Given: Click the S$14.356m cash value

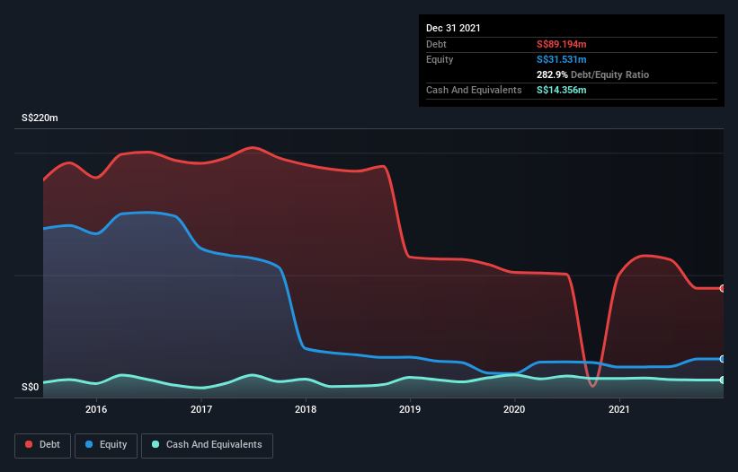Looking at the screenshot, I should point(562,90).
